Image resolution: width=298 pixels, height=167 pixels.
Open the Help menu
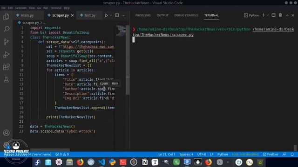(67, 8)
